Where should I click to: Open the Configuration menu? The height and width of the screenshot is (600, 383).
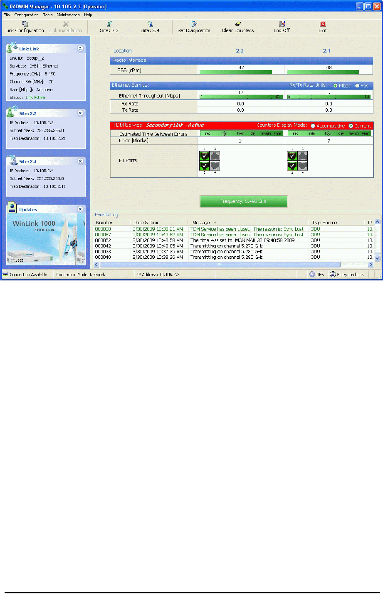point(26,15)
